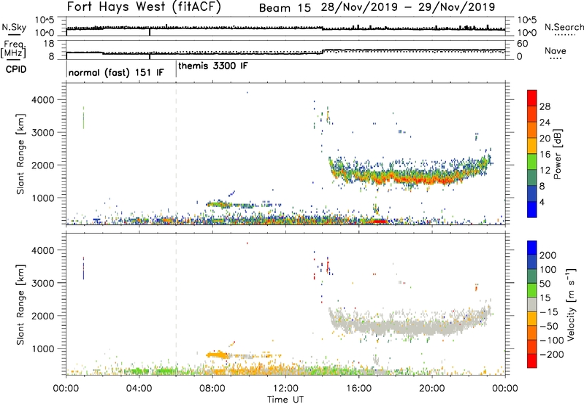Click the '4' tick on power colorbar

tap(542, 202)
